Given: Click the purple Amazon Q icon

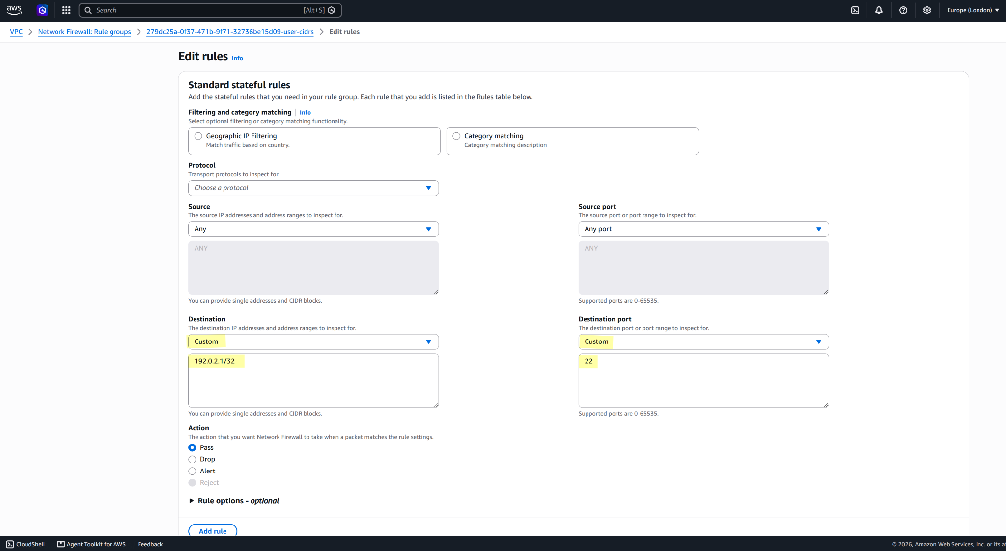Looking at the screenshot, I should (x=43, y=10).
